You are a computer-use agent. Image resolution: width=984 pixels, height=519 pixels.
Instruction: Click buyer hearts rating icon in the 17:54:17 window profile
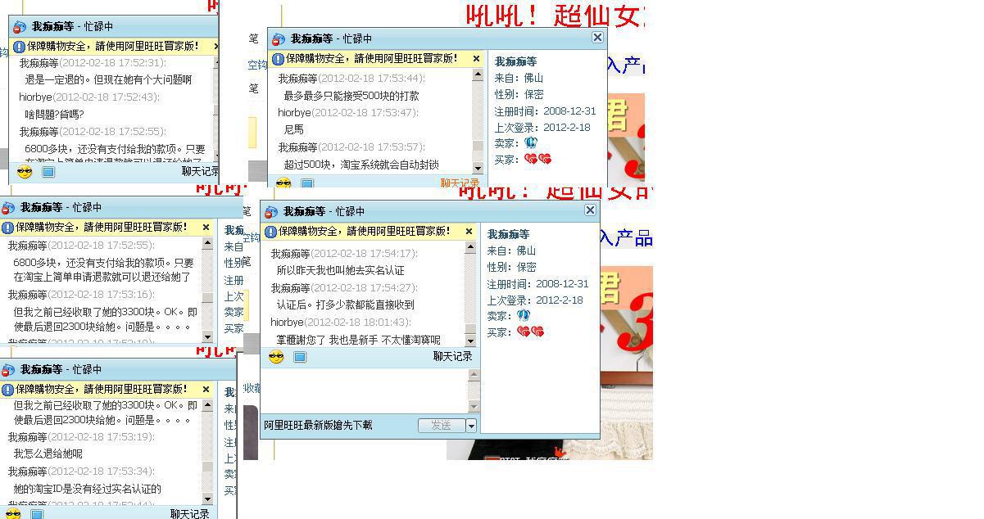click(x=530, y=332)
